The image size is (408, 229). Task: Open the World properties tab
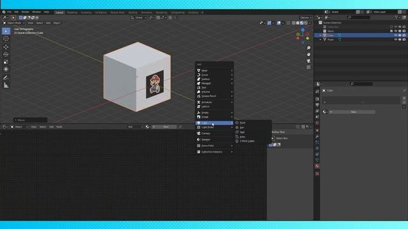317,123
